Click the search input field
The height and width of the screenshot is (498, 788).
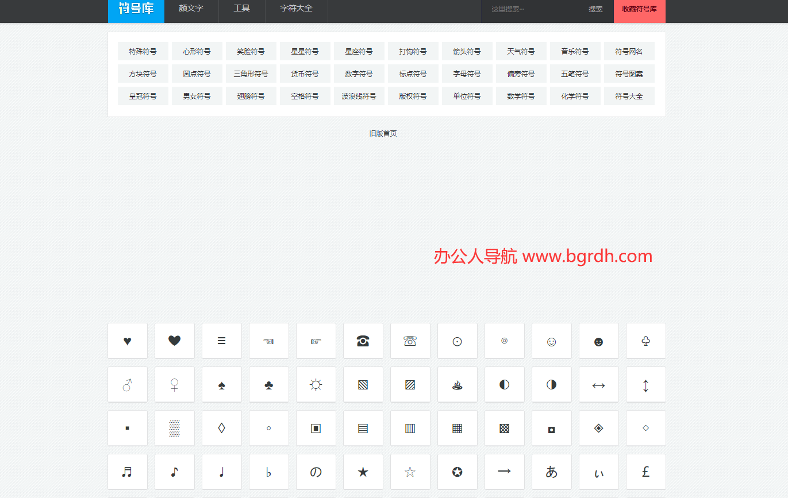pyautogui.click(x=529, y=9)
